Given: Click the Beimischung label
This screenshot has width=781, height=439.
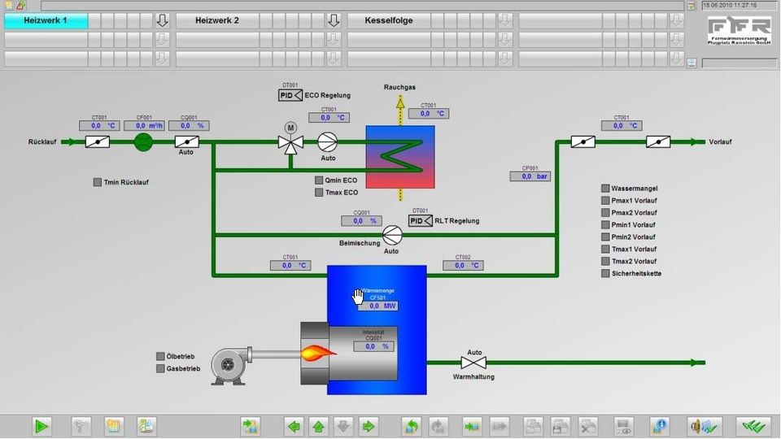Looking at the screenshot, I should click(x=360, y=243).
